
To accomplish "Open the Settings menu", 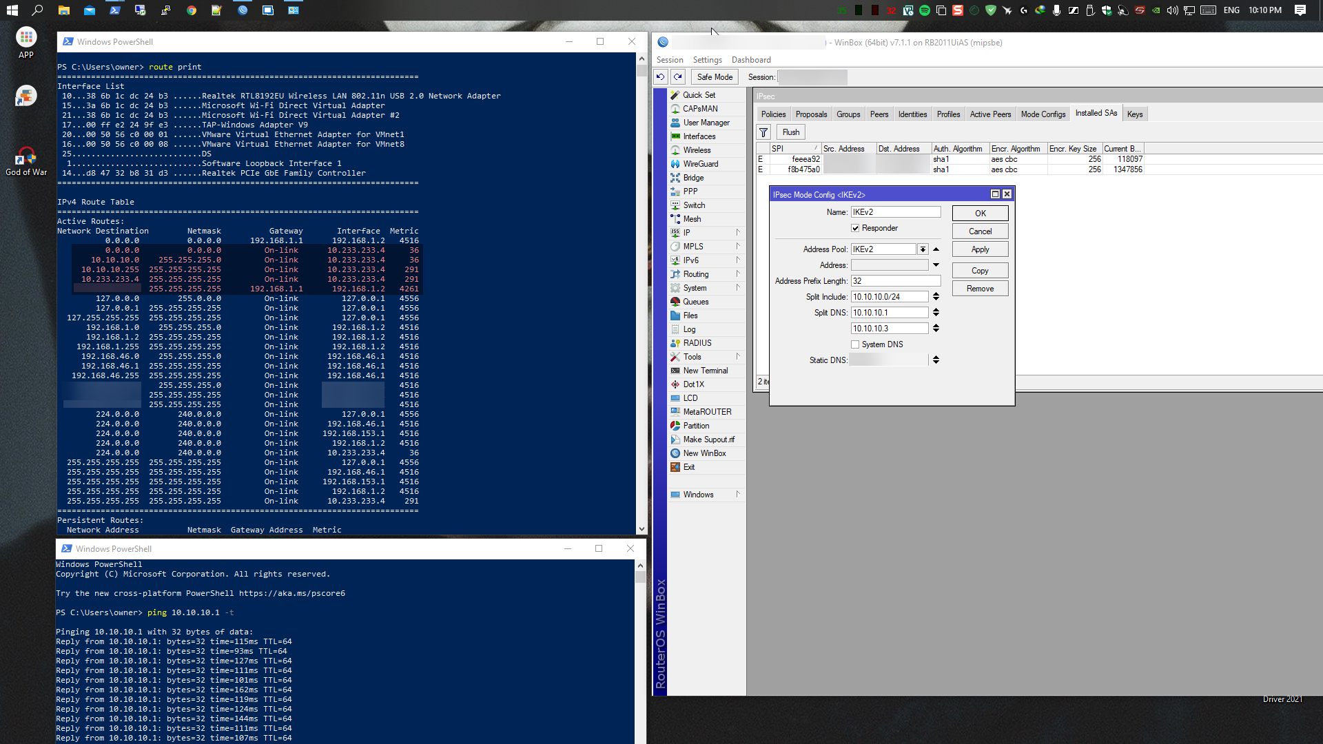I will click(707, 60).
